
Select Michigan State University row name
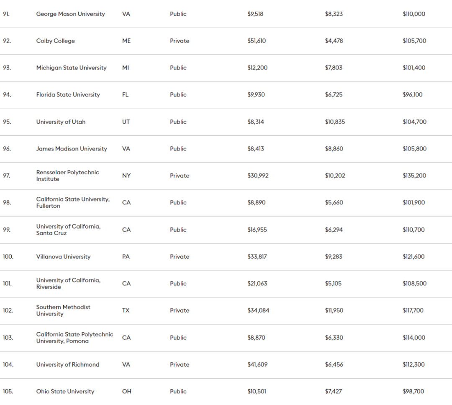71,68
